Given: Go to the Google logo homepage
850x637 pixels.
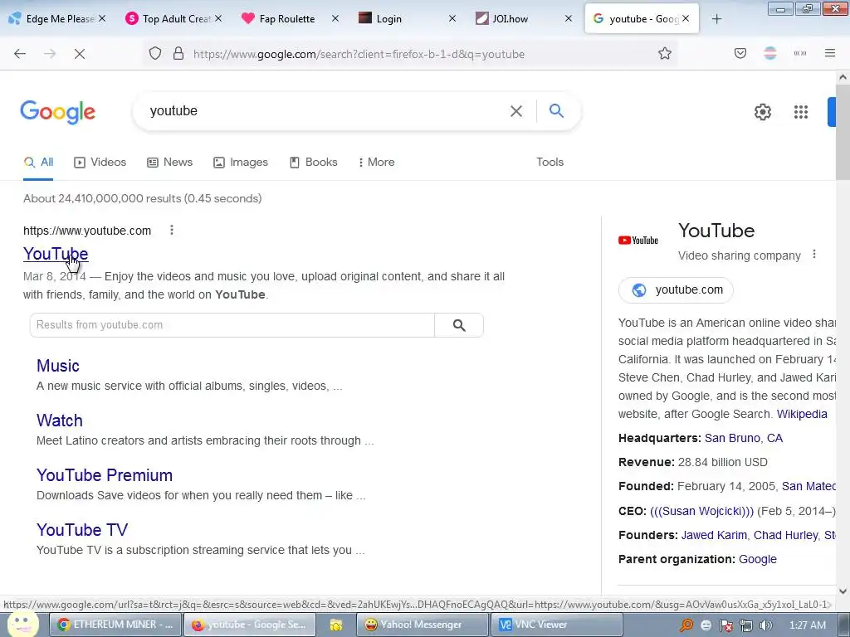Looking at the screenshot, I should 58,112.
